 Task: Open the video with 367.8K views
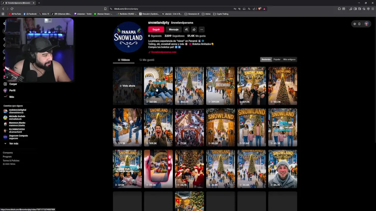click(158, 86)
